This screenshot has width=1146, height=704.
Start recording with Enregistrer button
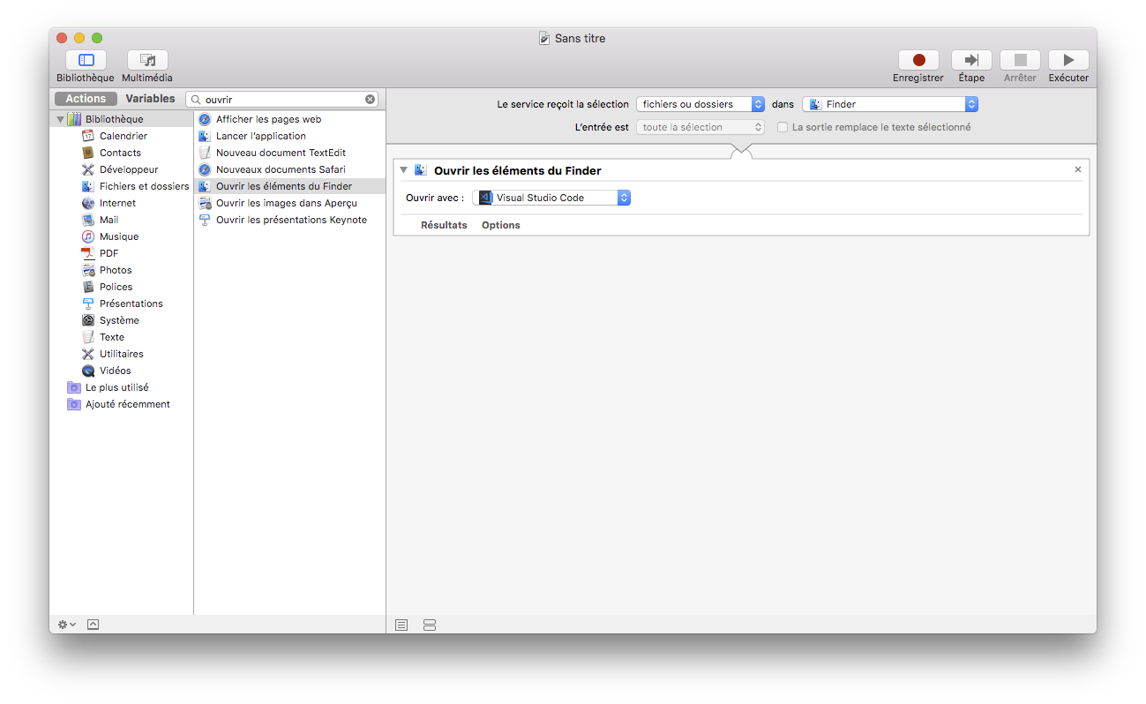point(918,60)
